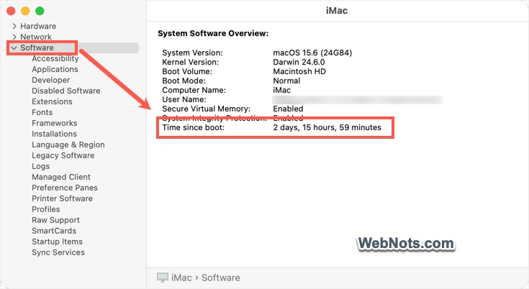Show Disabled Software

coord(66,91)
